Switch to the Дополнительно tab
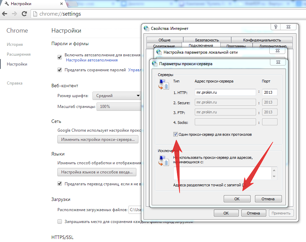The image size is (306, 242). pyautogui.click(x=273, y=46)
